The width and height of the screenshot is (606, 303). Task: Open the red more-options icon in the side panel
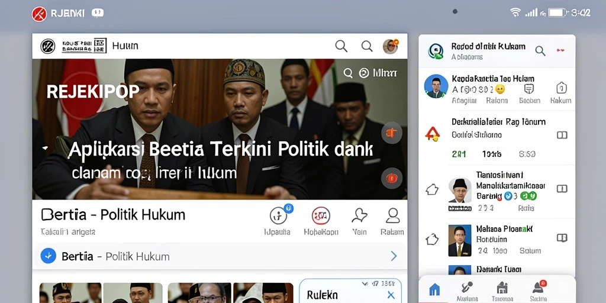(x=560, y=50)
